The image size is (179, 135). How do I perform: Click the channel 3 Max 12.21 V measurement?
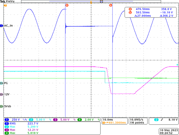21,130
